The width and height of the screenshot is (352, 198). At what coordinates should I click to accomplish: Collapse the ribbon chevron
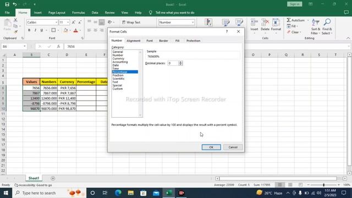pos(348,38)
